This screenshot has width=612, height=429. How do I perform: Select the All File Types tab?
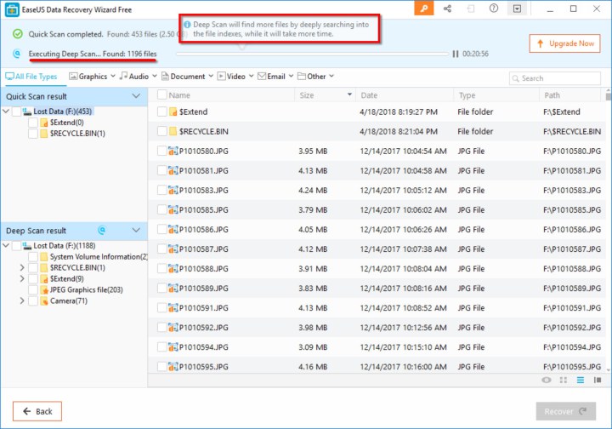coord(31,77)
